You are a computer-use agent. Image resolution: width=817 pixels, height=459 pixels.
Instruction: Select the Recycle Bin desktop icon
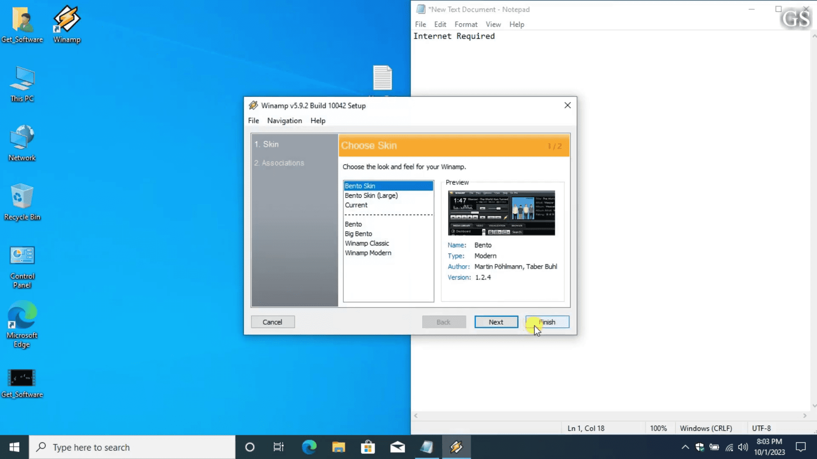(x=22, y=202)
